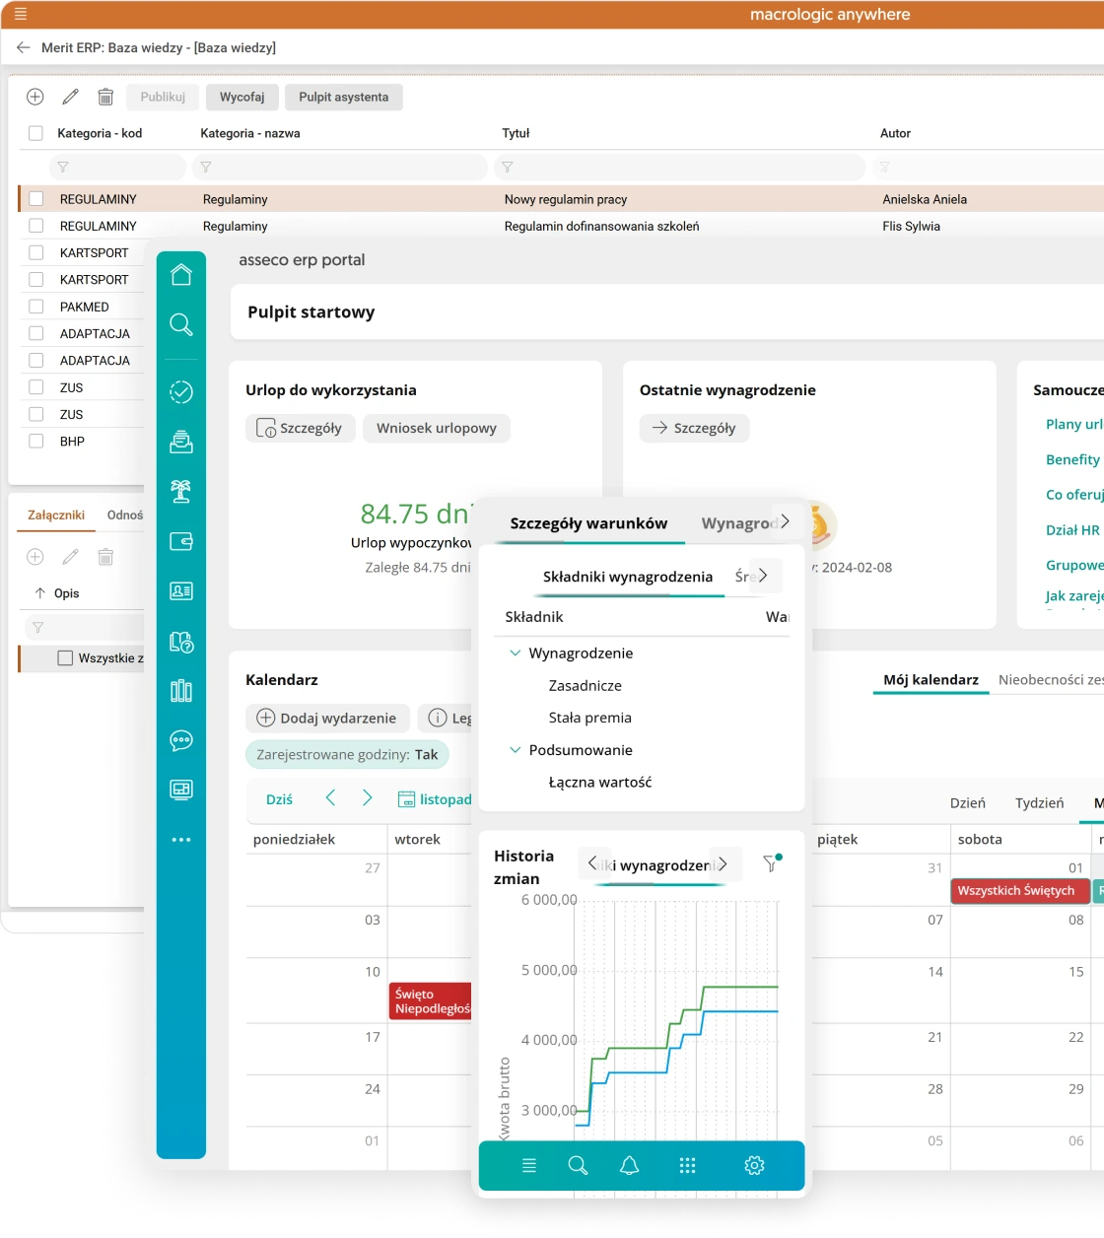Toggle the select-all checkbox in table header

pyautogui.click(x=36, y=133)
